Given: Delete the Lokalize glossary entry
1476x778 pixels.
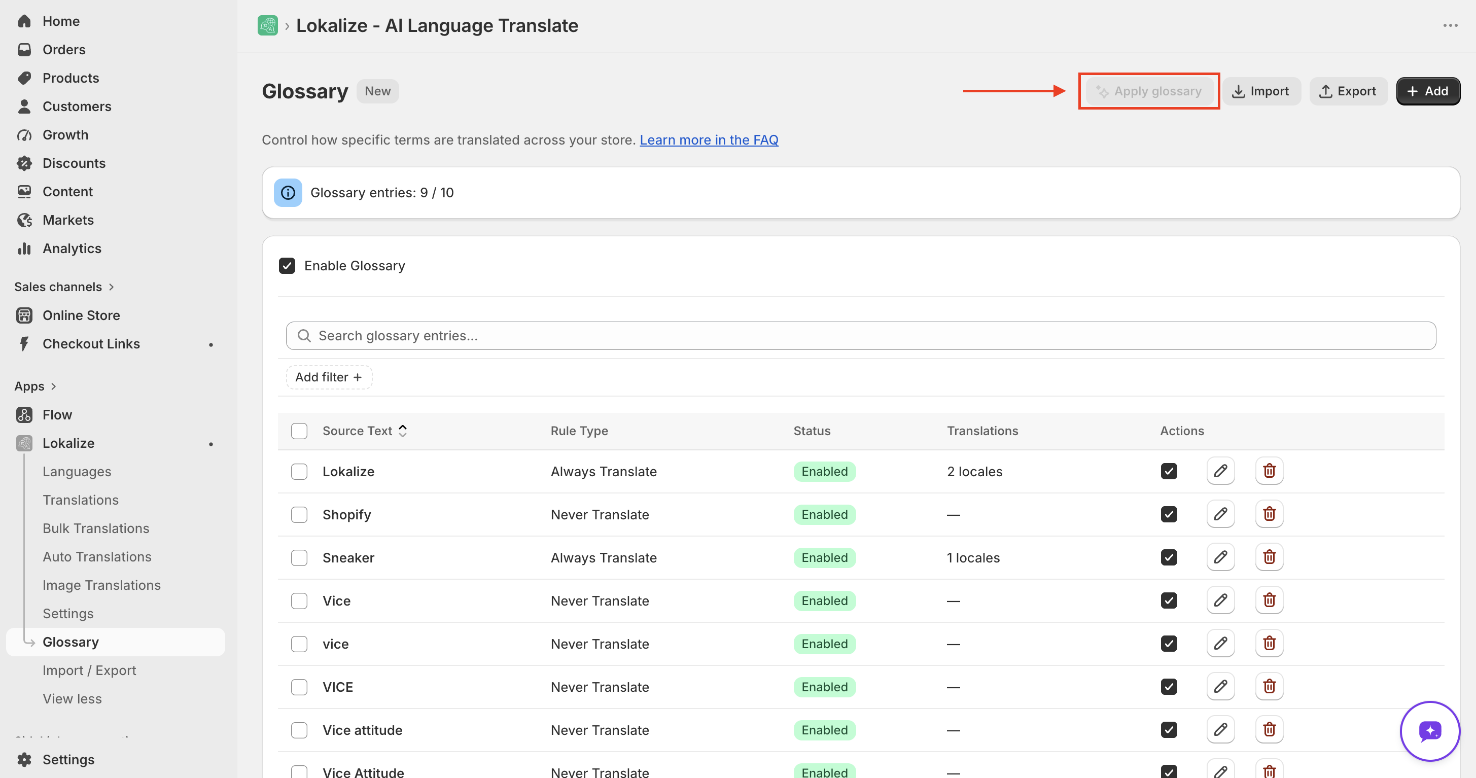Looking at the screenshot, I should (1269, 471).
